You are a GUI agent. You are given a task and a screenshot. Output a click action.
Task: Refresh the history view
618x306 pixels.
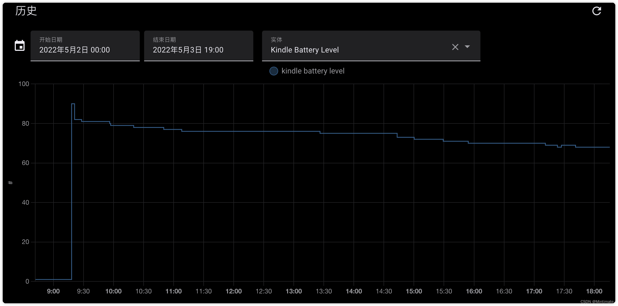(x=596, y=11)
